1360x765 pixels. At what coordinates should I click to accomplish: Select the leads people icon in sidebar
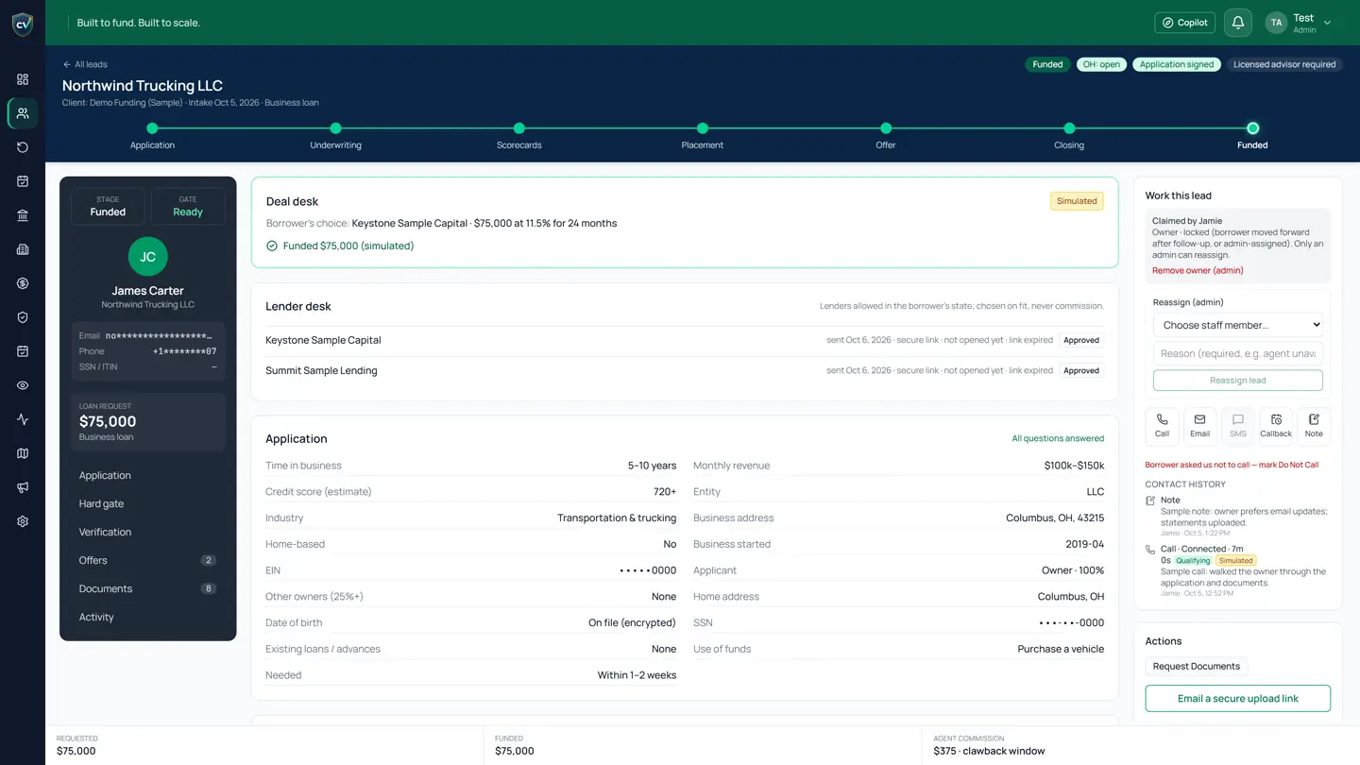[x=23, y=113]
